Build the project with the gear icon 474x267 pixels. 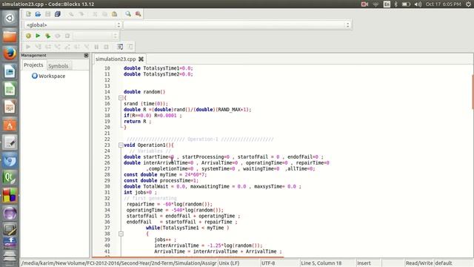point(28,36)
